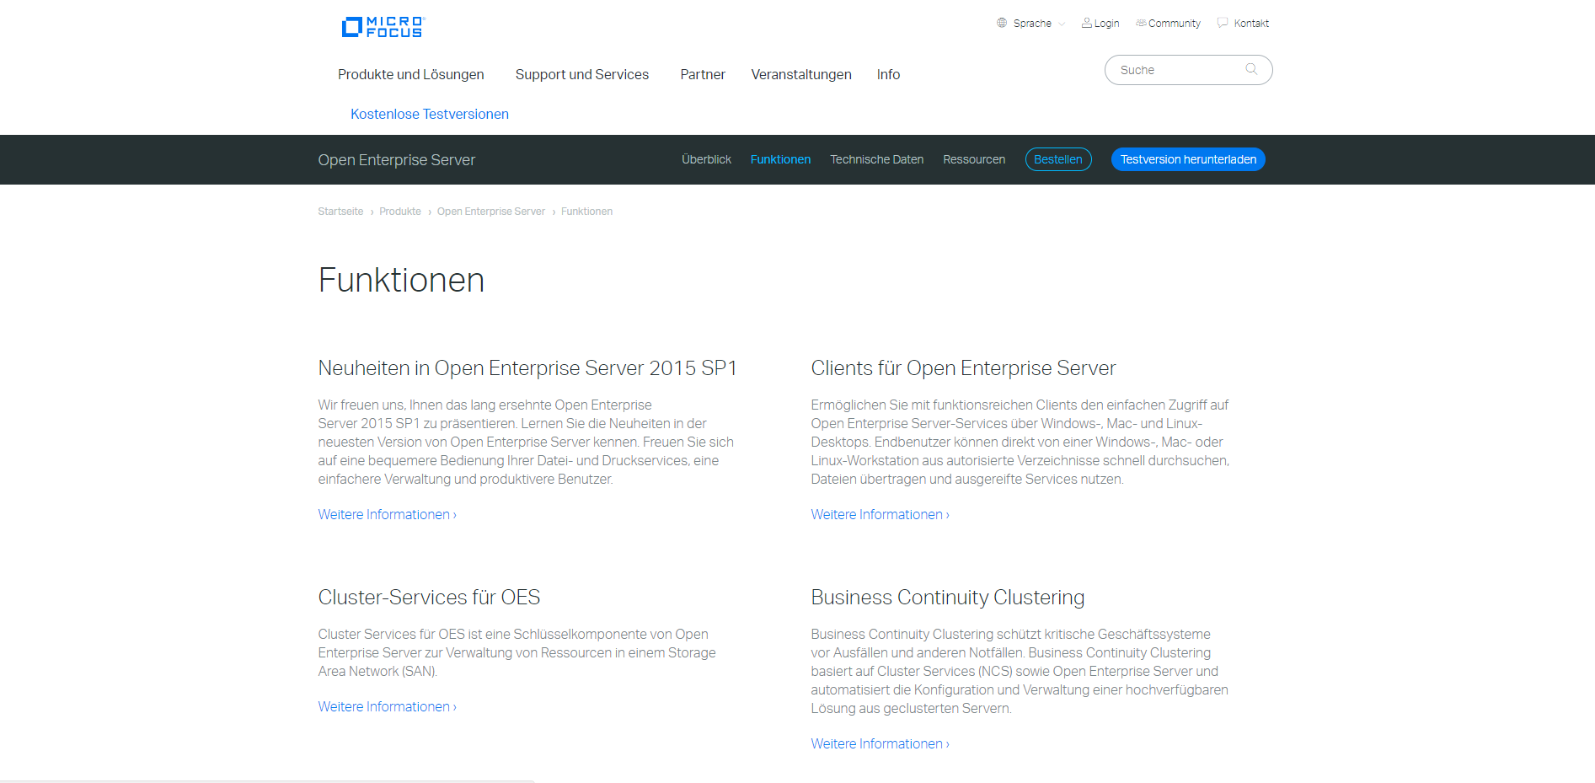
Task: Click the Funktionen breadcrumb item
Action: [x=586, y=212]
